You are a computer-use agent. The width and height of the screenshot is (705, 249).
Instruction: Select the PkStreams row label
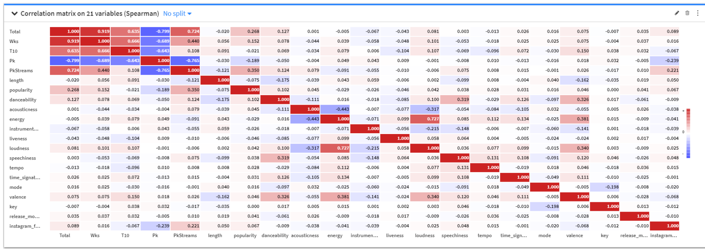coord(21,71)
